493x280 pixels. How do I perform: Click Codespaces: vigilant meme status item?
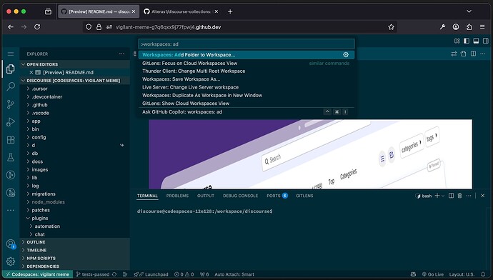point(38,274)
